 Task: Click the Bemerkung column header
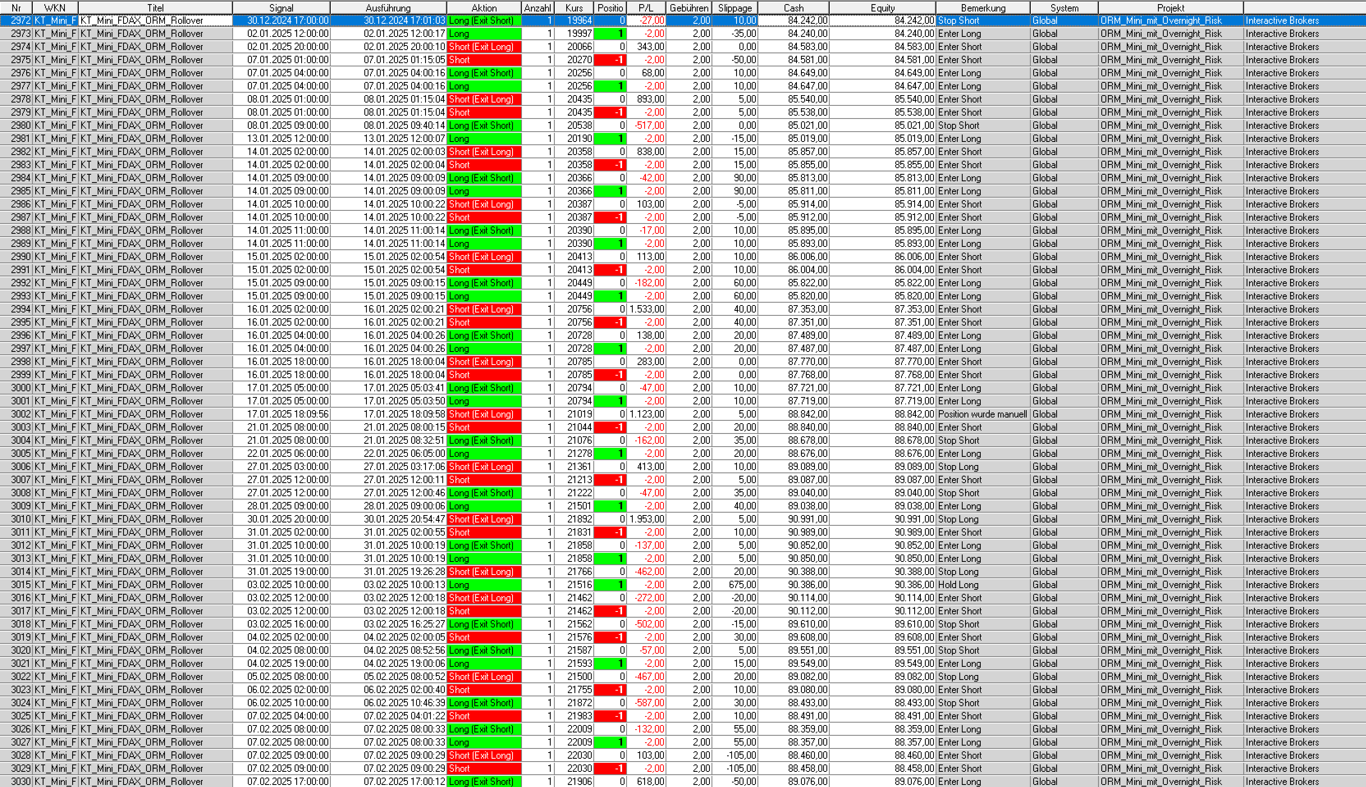pos(983,7)
